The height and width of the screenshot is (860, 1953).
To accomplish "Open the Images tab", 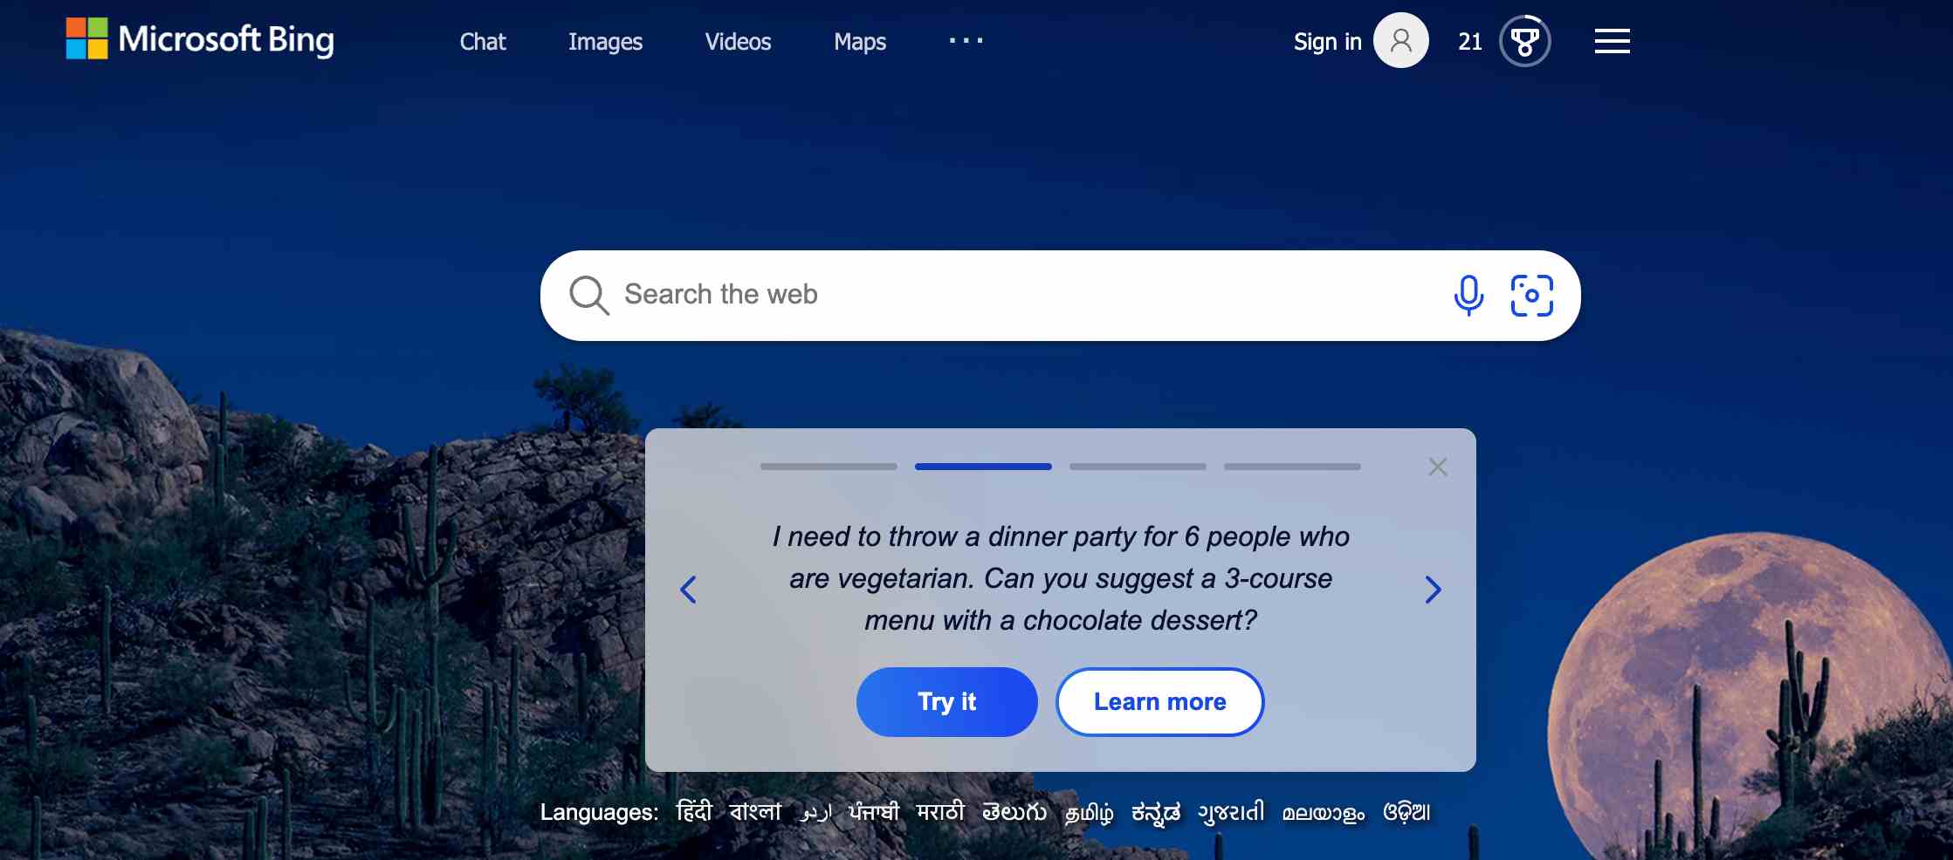I will coord(605,41).
